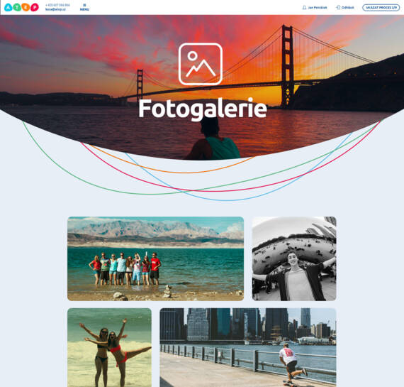
Task: Click the logout icon
Action: [338, 8]
